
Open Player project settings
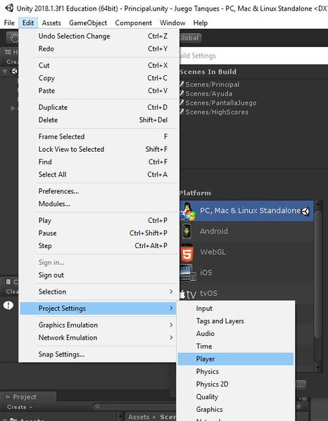pos(236,358)
